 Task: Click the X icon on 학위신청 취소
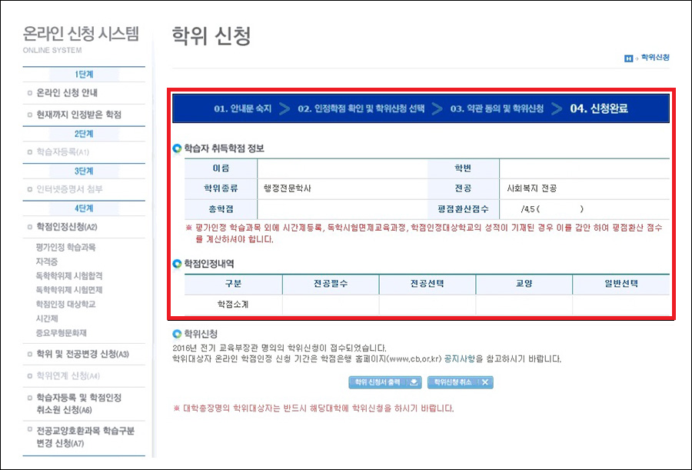click(x=485, y=382)
